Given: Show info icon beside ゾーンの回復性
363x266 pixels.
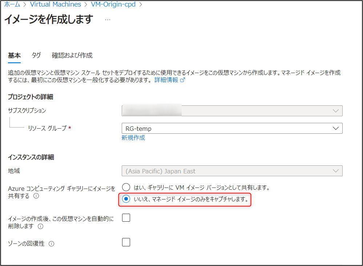Looking at the screenshot, I should [x=51, y=244].
